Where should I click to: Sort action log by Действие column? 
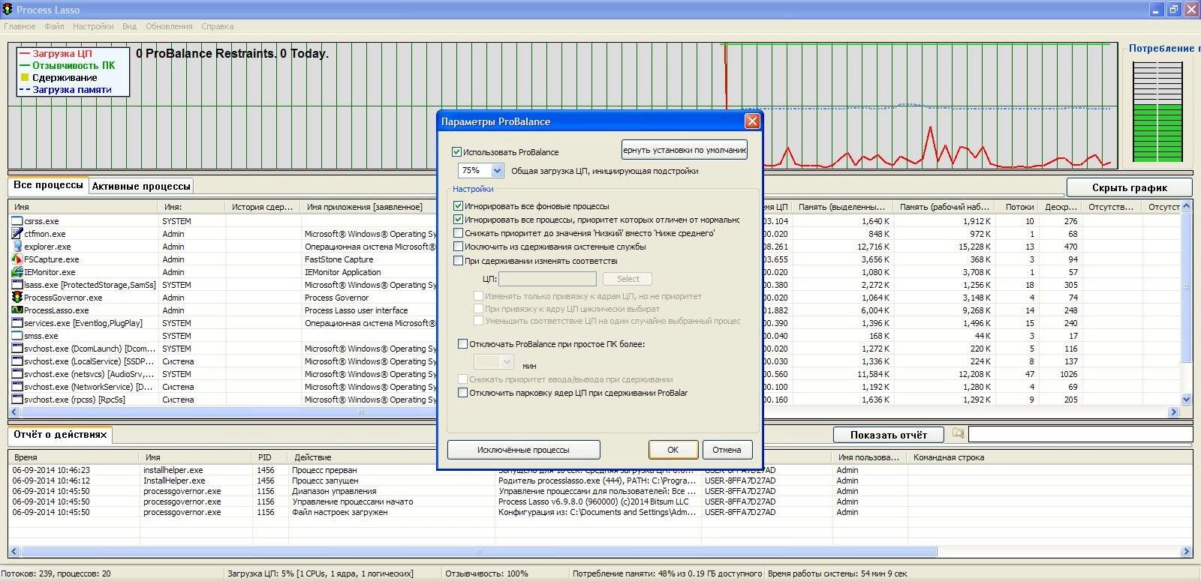[390, 457]
